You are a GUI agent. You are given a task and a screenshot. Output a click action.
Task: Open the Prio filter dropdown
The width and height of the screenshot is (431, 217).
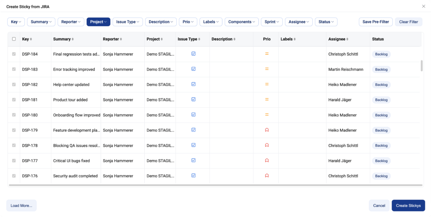pos(188,22)
